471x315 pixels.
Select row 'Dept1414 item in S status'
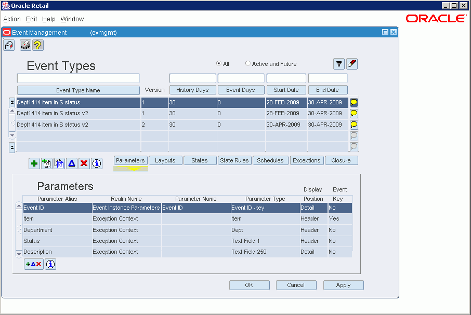click(182, 103)
